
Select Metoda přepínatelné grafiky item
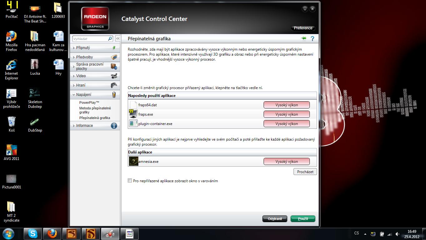95,110
